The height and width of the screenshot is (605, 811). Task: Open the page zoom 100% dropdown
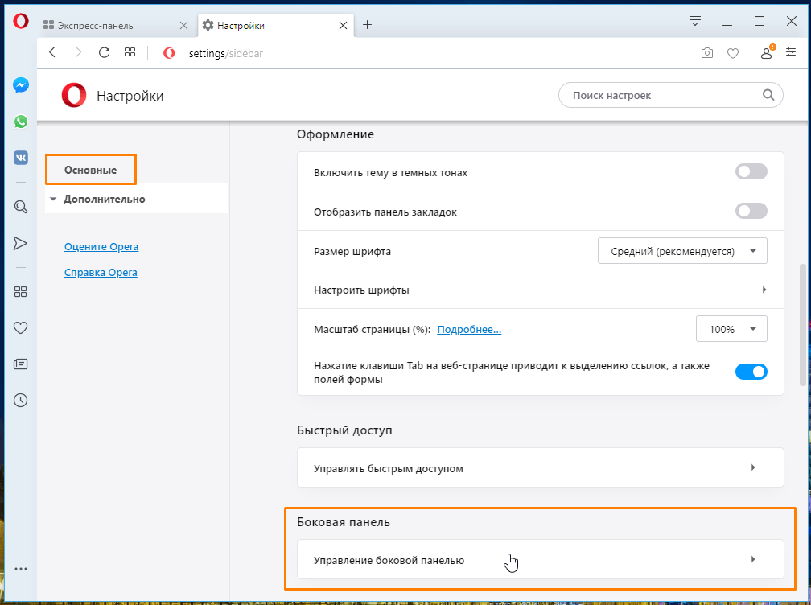(x=731, y=329)
